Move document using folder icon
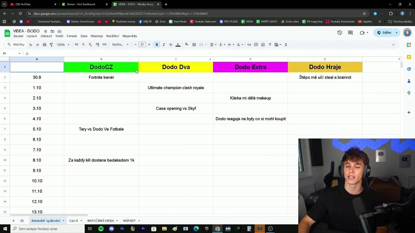The height and width of the screenshot is (233, 415). pos(52,31)
